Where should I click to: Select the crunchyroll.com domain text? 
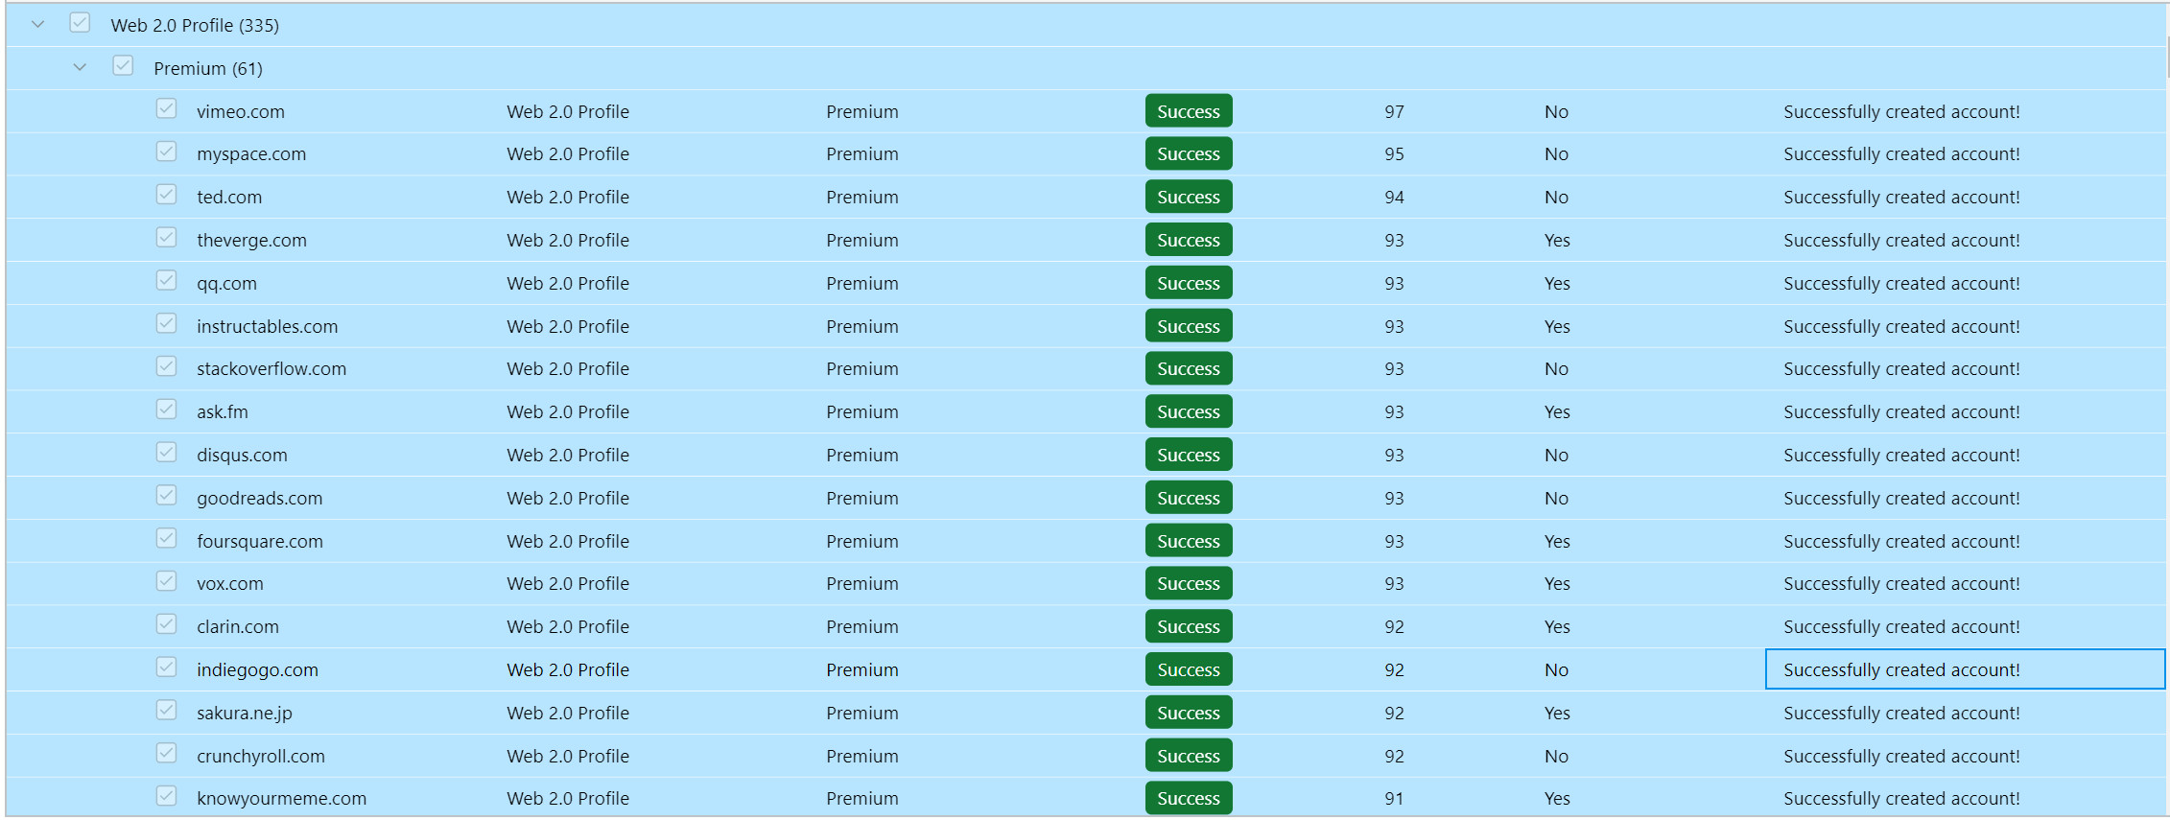(261, 757)
